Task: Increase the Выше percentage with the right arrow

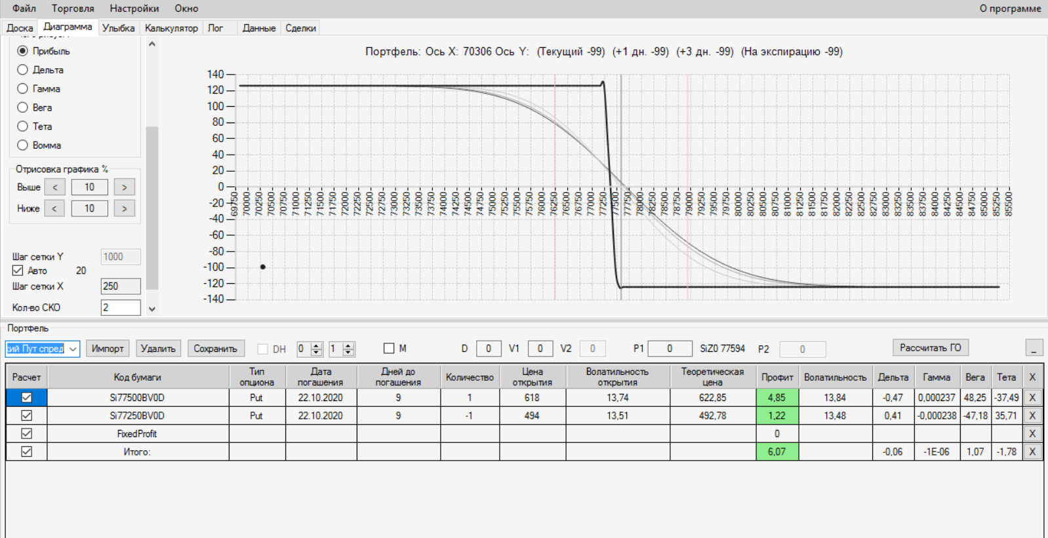Action: tap(125, 187)
